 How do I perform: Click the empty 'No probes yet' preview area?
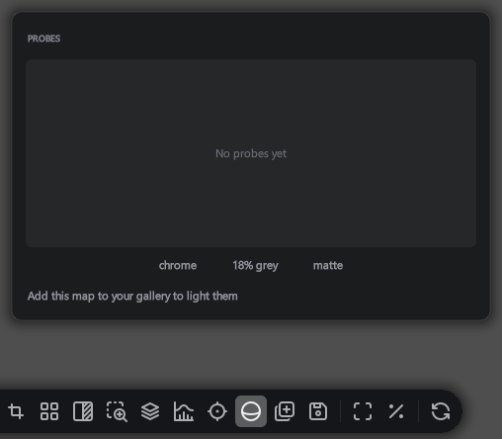[x=251, y=153]
